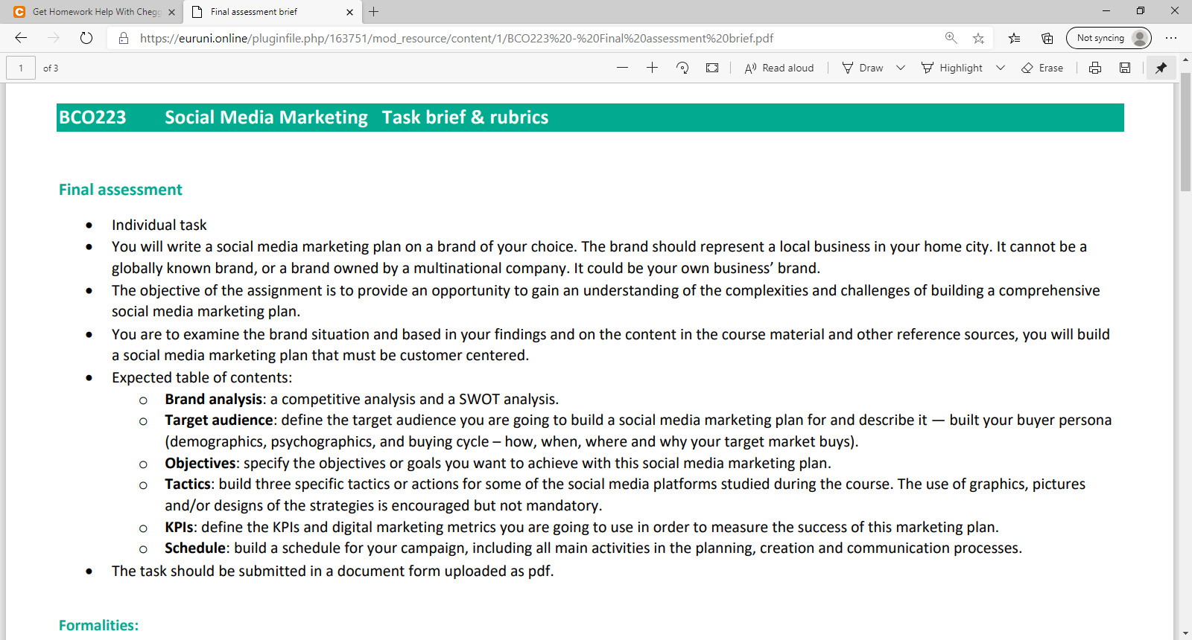Save the PDF document
The width and height of the screenshot is (1192, 640).
click(x=1125, y=68)
